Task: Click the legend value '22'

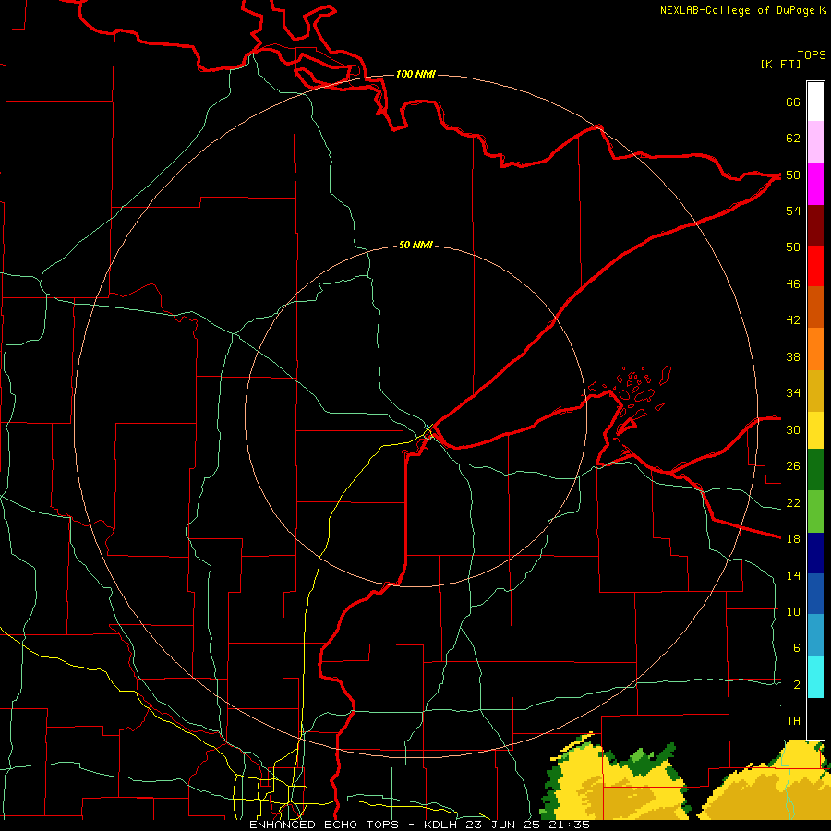Action: 793,502
